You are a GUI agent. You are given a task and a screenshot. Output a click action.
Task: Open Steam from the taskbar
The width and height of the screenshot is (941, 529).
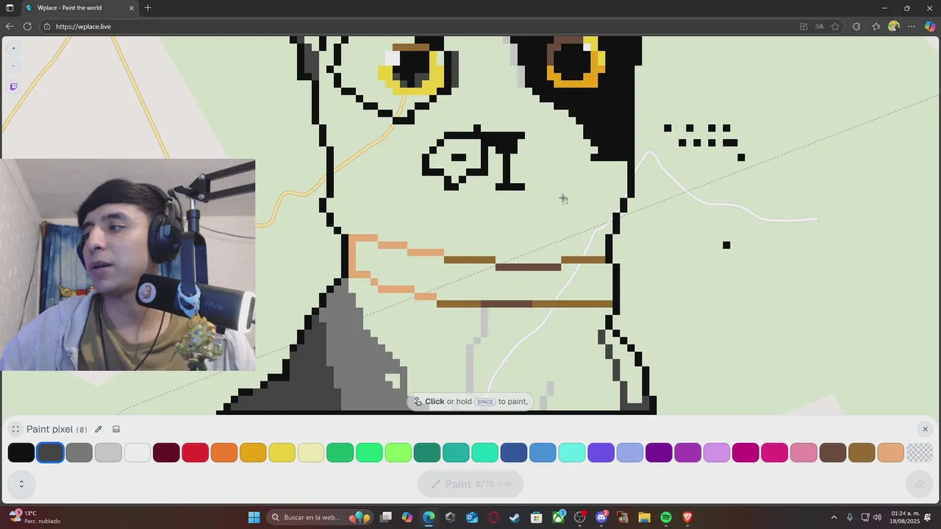tap(515, 517)
